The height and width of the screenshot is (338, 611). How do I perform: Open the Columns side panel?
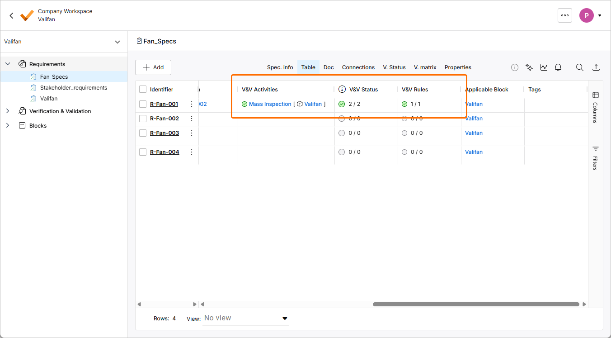(x=596, y=107)
